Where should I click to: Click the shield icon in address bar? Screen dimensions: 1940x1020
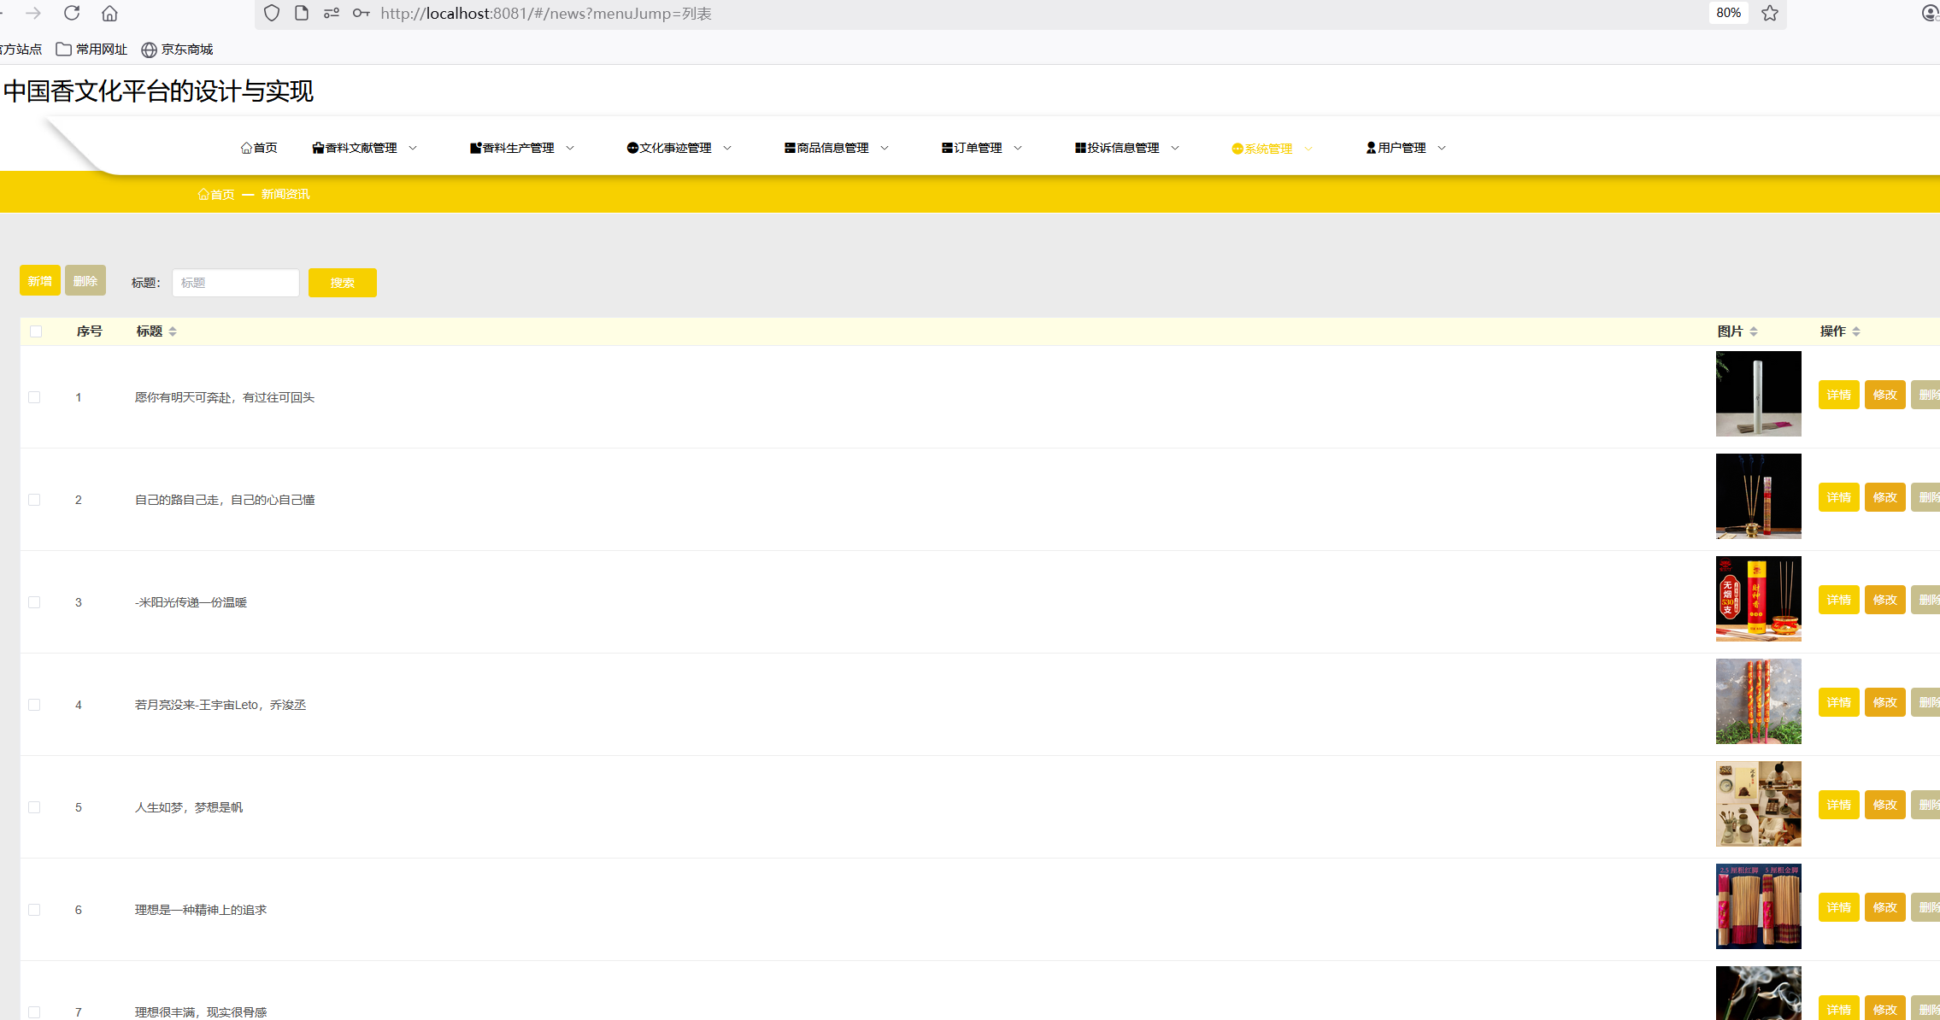pos(272,13)
